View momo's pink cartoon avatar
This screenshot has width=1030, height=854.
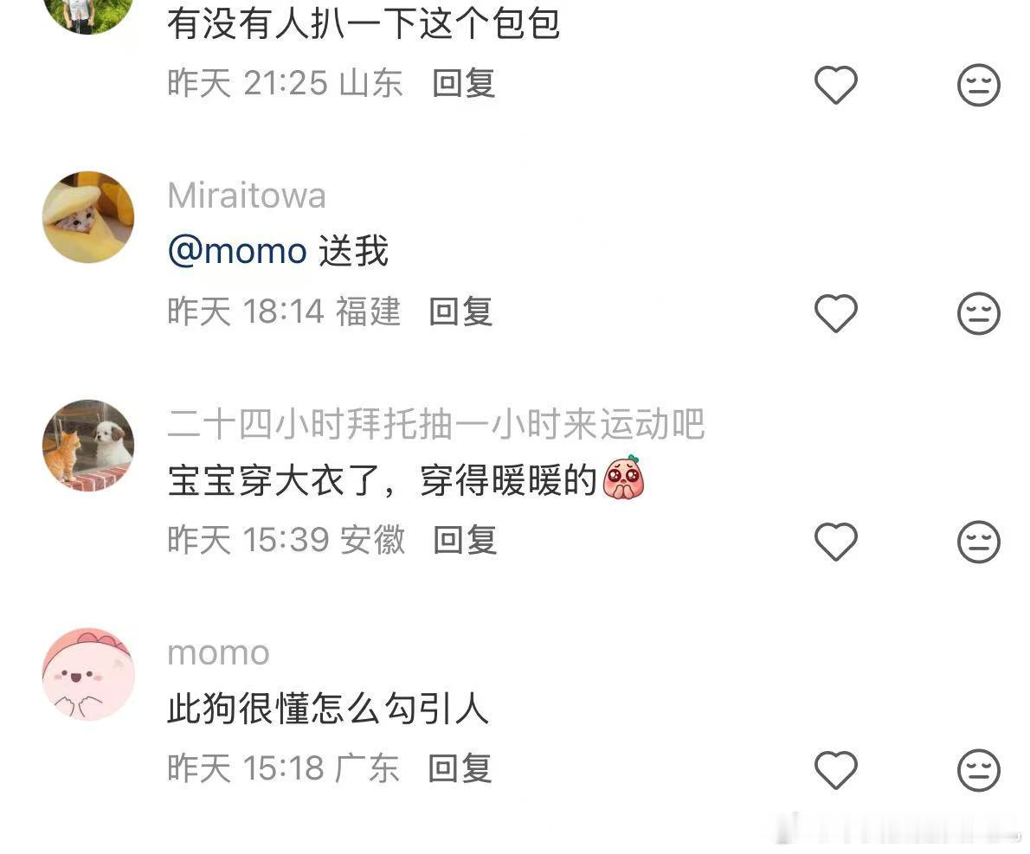88,674
